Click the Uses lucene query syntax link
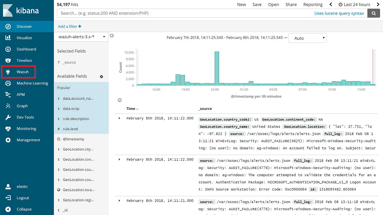Screen dimensions: 383x215 pyautogui.click(x=339, y=13)
